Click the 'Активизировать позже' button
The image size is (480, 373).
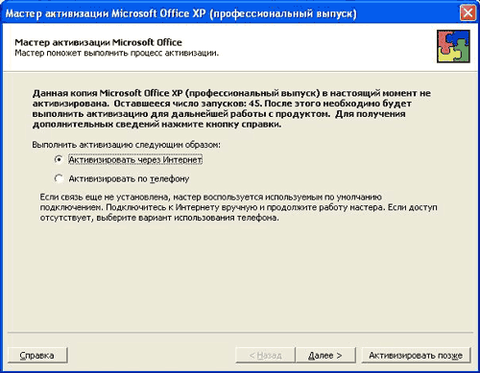416,355
